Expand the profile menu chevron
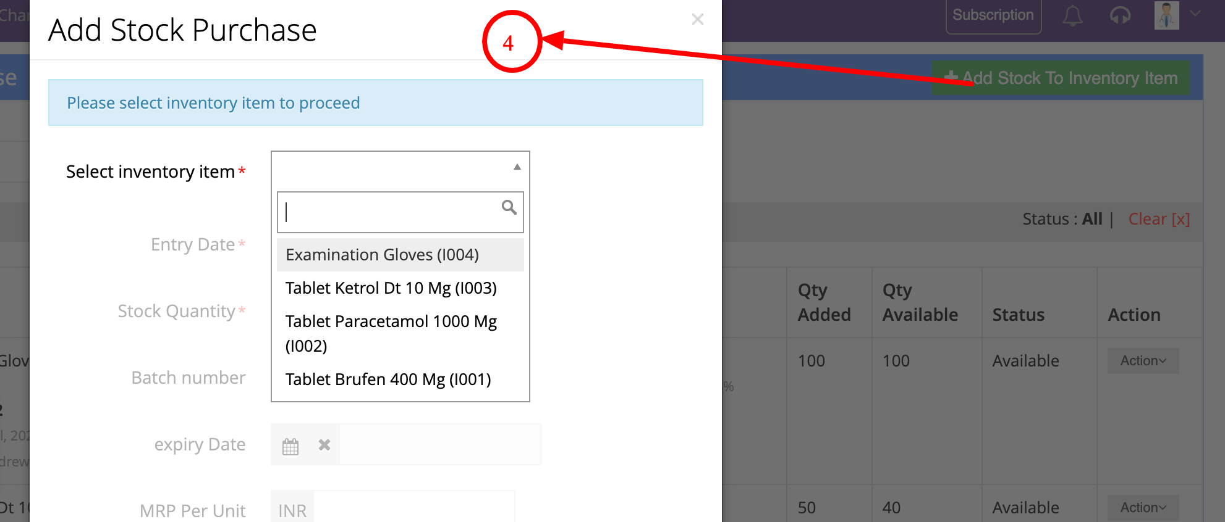The height and width of the screenshot is (522, 1225). point(1195,13)
